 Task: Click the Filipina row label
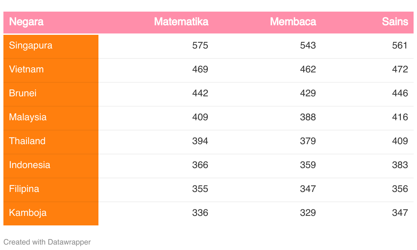tap(24, 189)
